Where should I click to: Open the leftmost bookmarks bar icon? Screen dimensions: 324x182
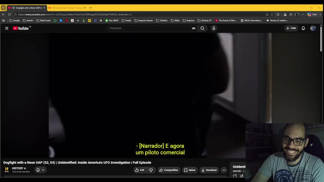3,20
